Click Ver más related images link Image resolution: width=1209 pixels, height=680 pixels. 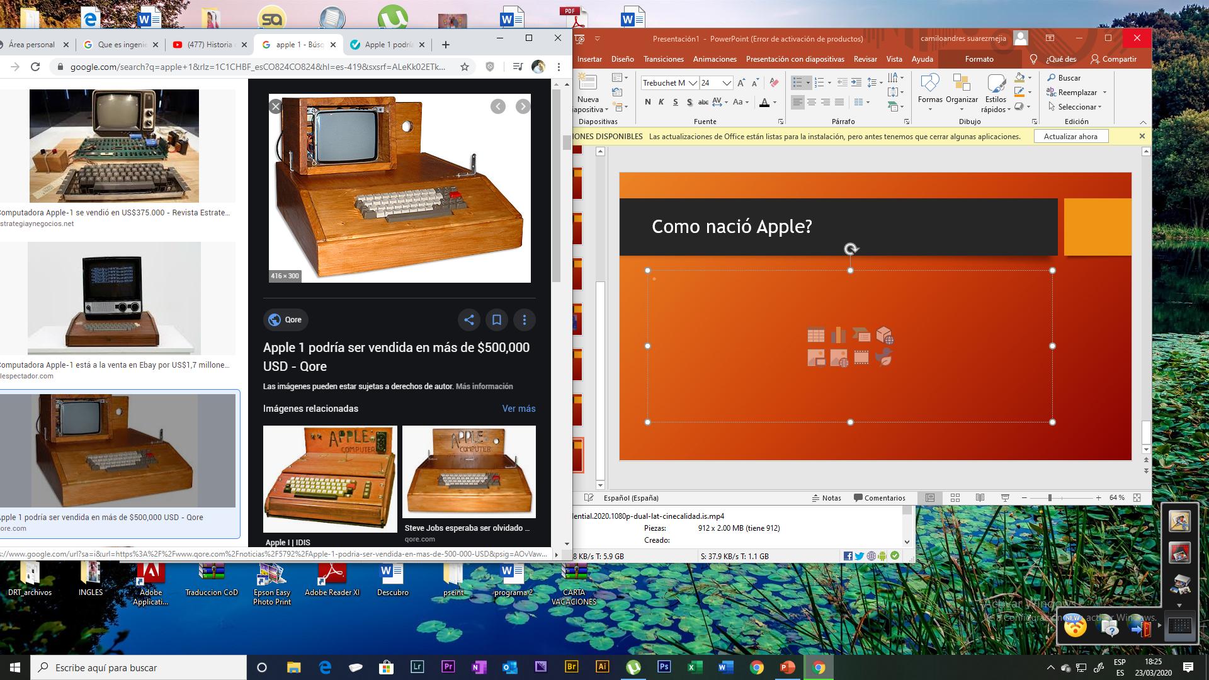coord(519,409)
